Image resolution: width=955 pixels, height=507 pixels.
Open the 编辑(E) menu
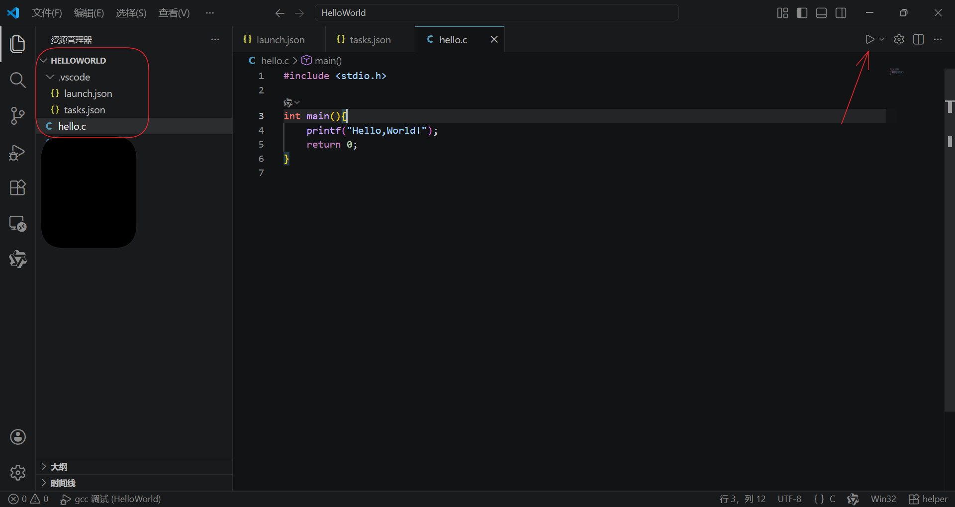coord(89,13)
